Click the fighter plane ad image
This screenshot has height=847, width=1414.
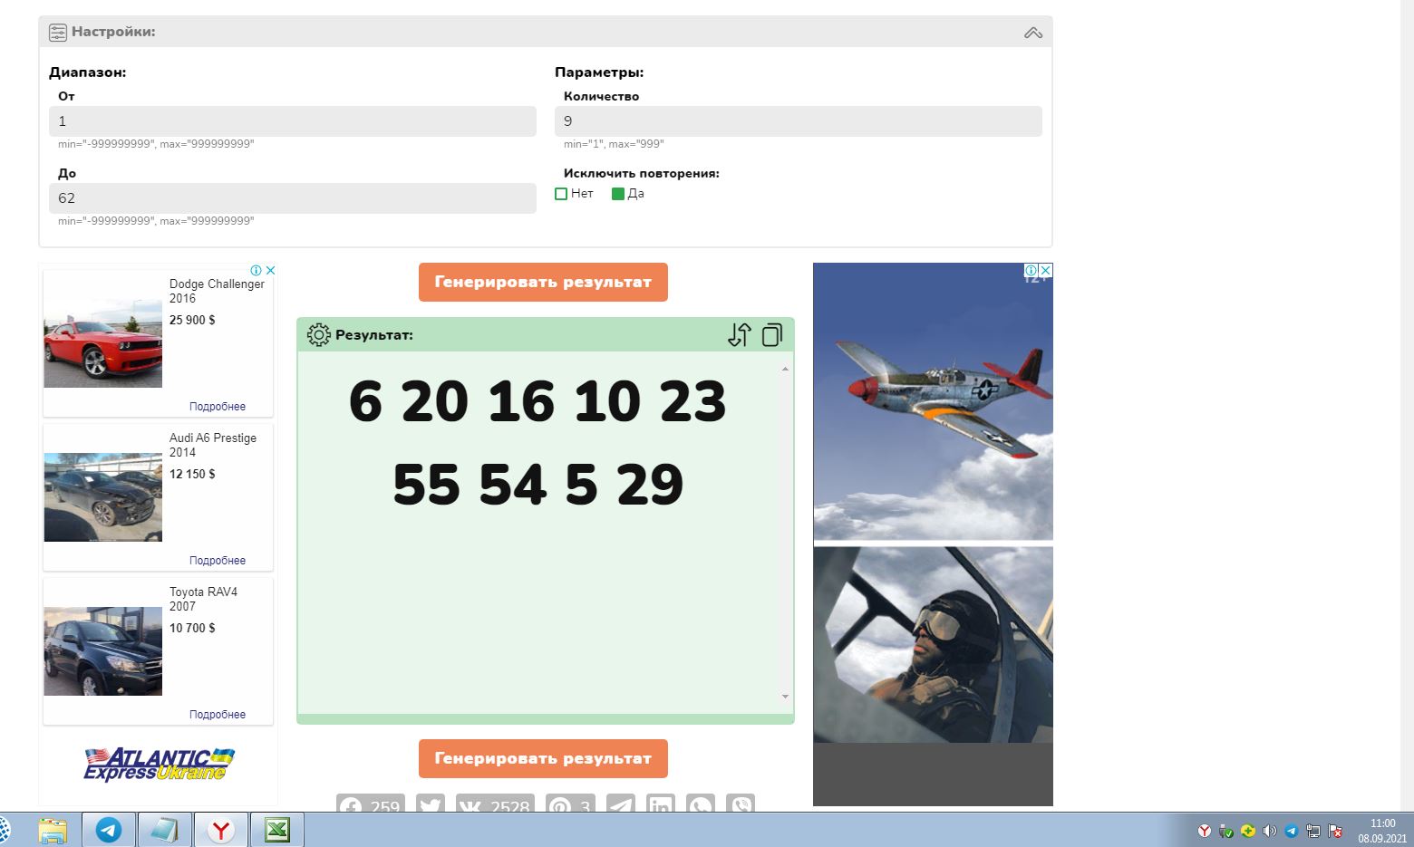(x=933, y=402)
